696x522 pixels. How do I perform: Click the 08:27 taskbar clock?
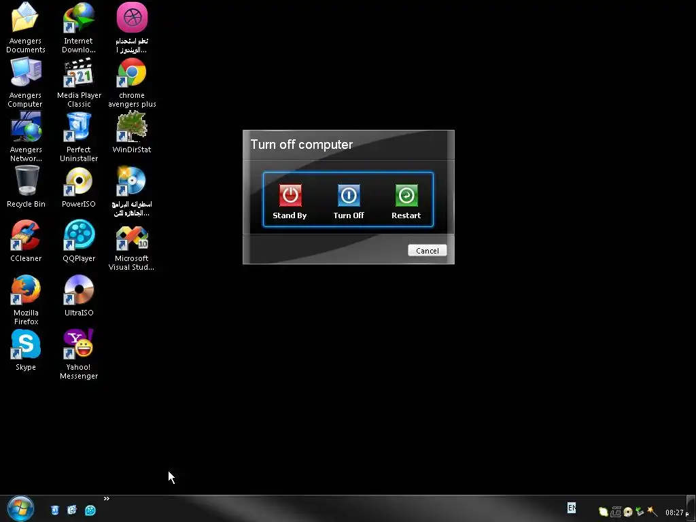[x=674, y=512]
